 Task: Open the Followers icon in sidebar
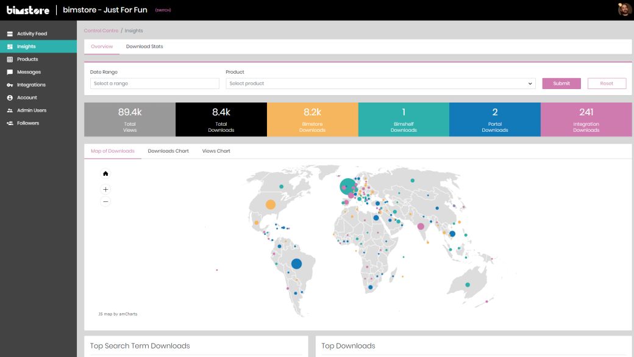(x=10, y=123)
